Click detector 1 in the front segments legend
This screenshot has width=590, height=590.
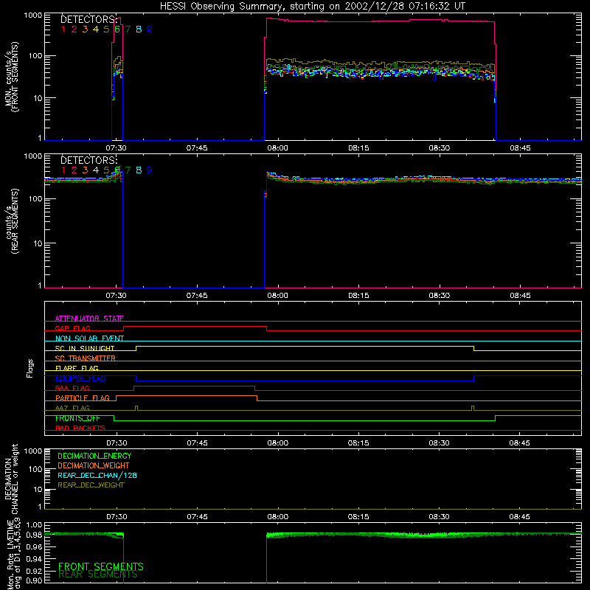pos(63,29)
